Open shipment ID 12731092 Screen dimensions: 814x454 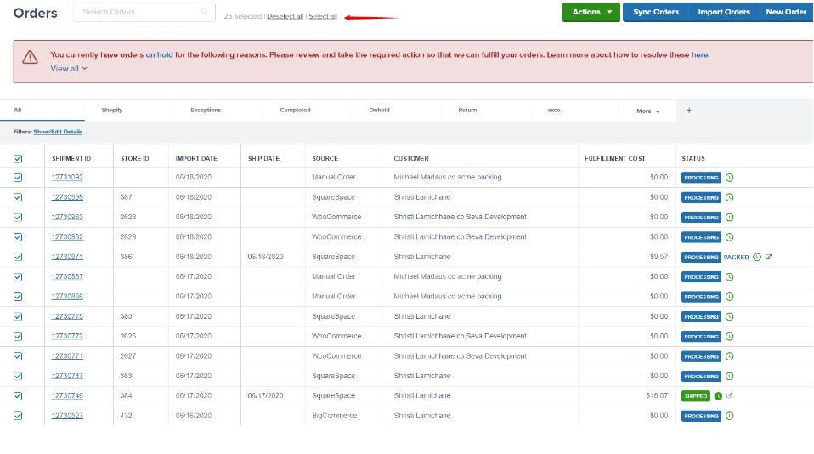coord(67,177)
